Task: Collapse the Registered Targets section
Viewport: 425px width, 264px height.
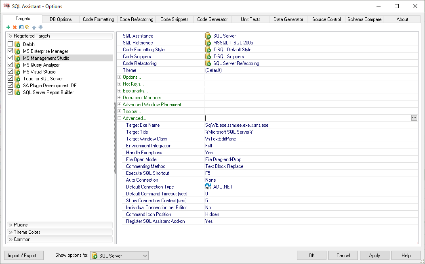Action: tap(60, 36)
